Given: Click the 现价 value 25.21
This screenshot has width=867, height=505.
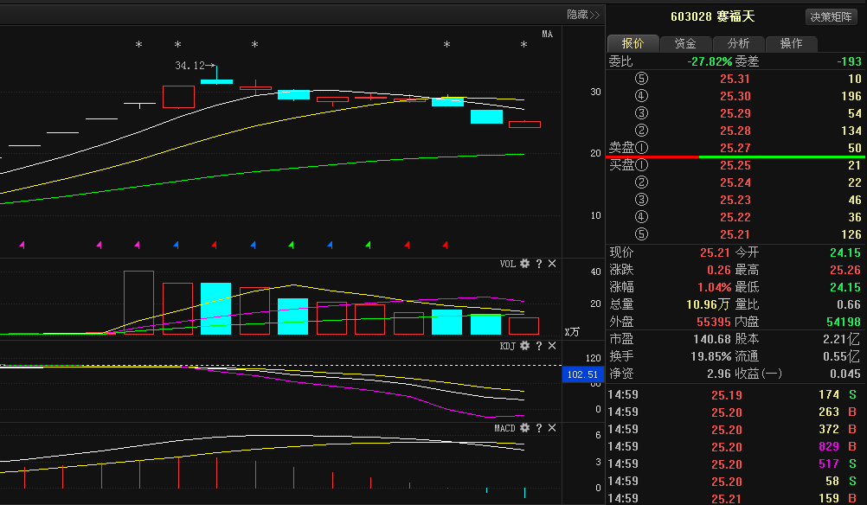Looking at the screenshot, I should click(715, 253).
